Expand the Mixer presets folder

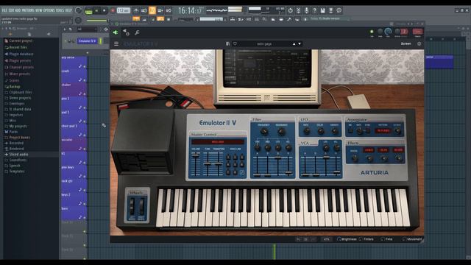tap(20, 74)
